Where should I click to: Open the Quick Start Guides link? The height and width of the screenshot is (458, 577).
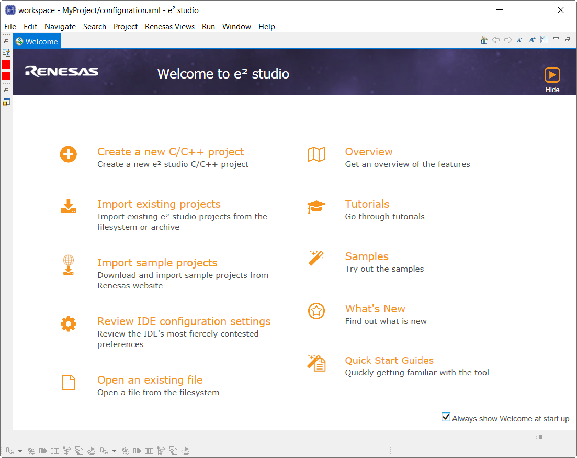pos(389,360)
